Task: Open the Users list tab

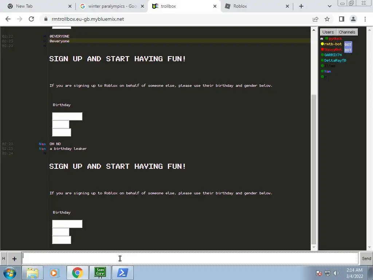Action: [x=328, y=32]
